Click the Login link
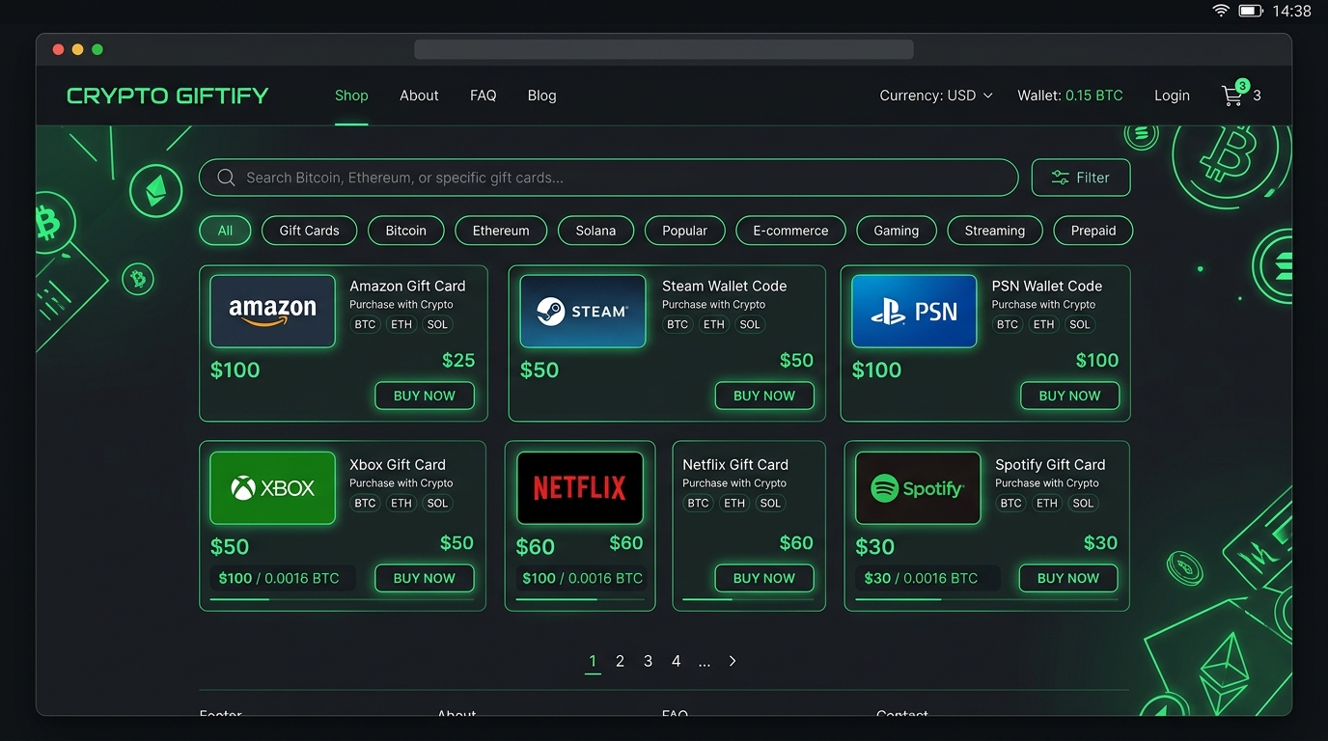Image resolution: width=1328 pixels, height=741 pixels. pyautogui.click(x=1172, y=96)
